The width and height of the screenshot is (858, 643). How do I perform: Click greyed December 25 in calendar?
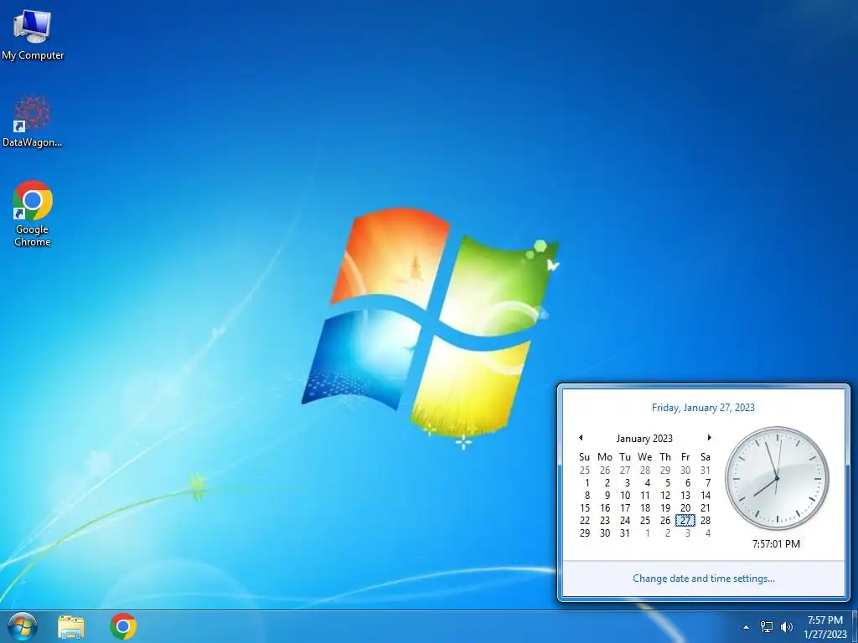click(x=584, y=471)
